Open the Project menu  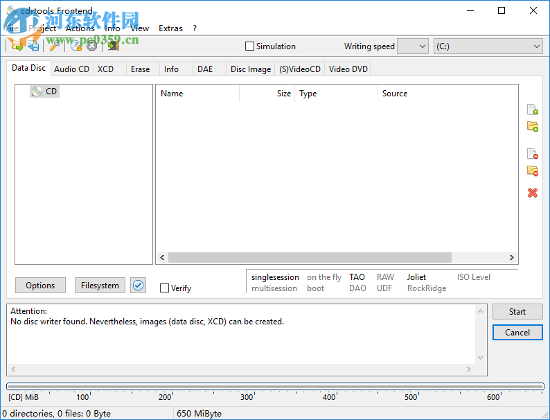pyautogui.click(x=42, y=28)
